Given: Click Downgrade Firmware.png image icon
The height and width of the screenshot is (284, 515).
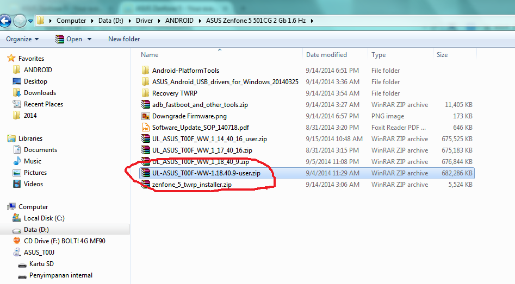Looking at the screenshot, I should coord(146,116).
